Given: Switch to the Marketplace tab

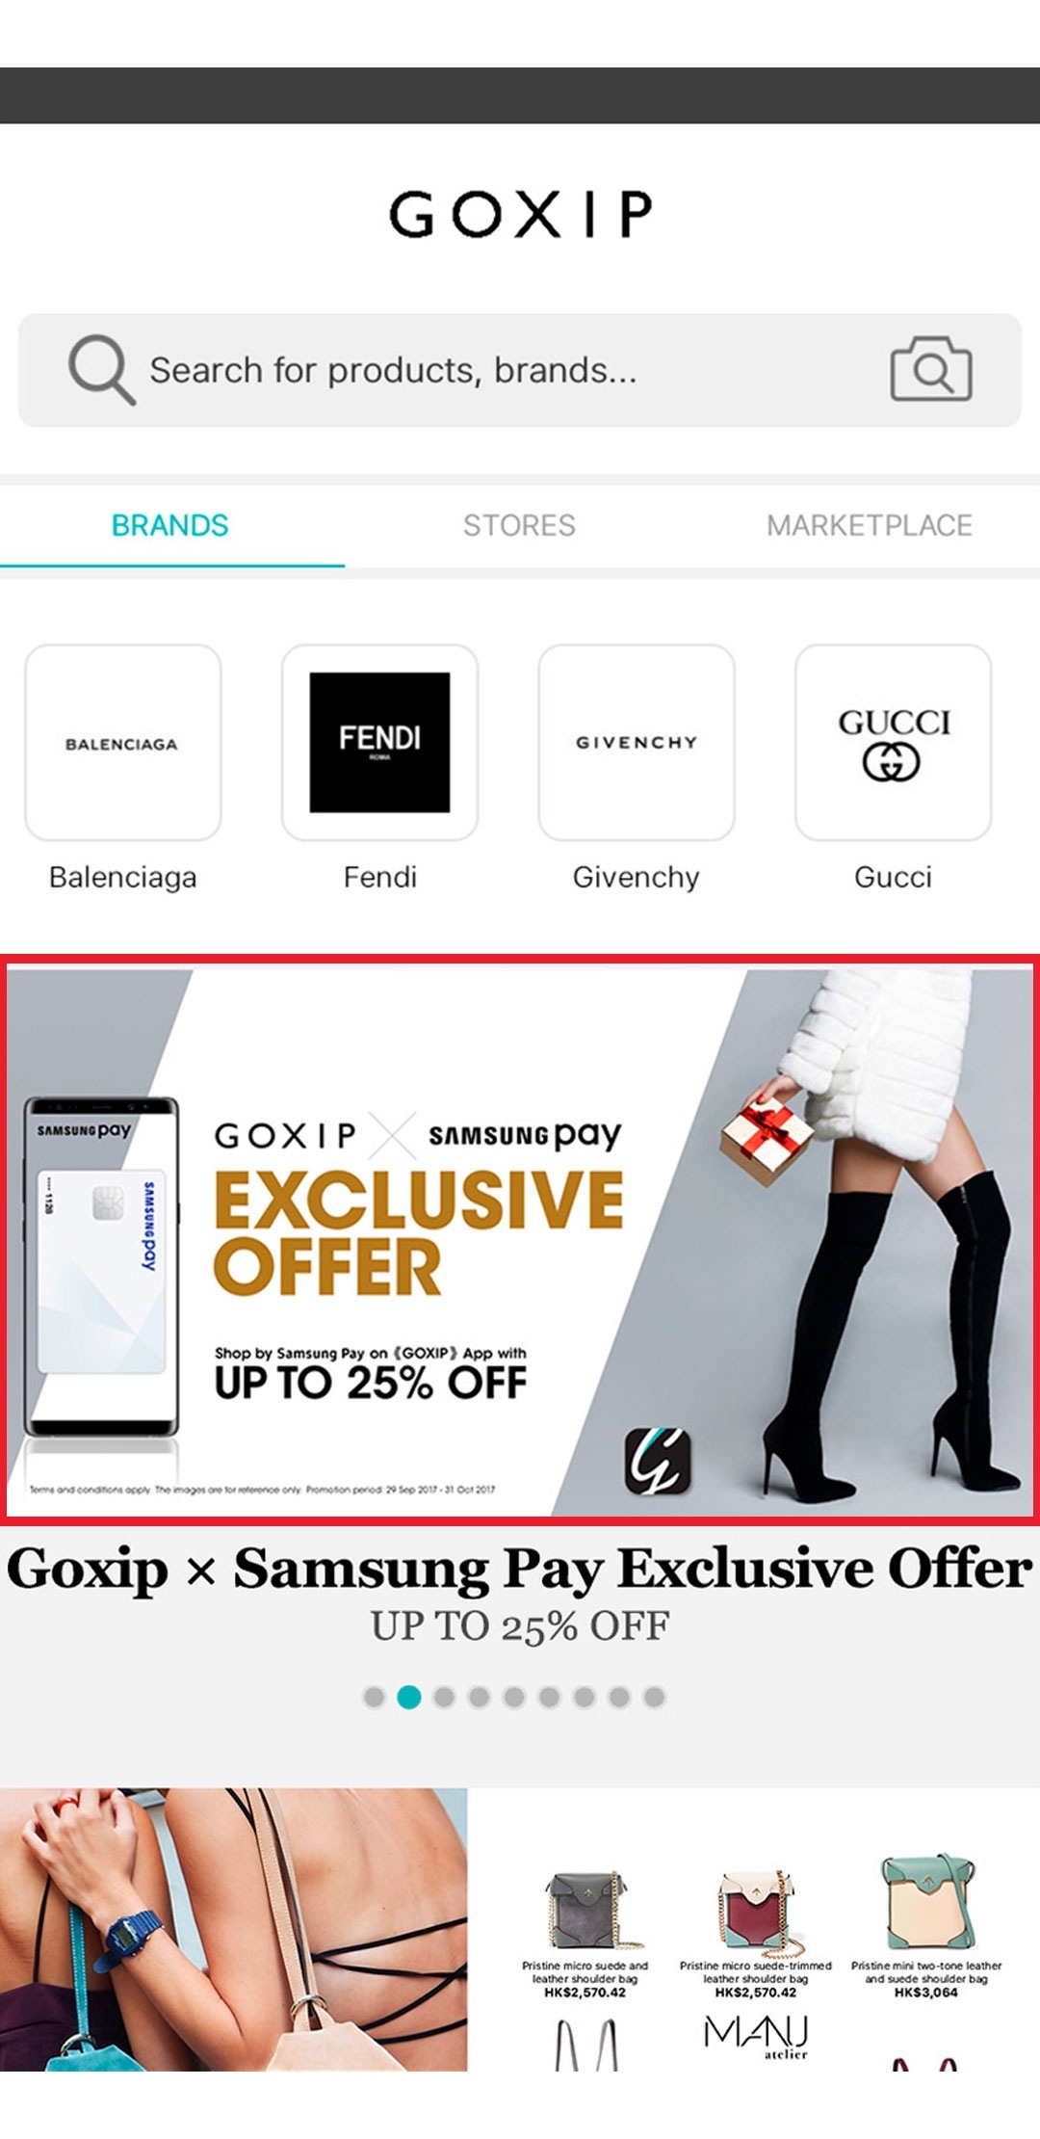Looking at the screenshot, I should [x=869, y=525].
